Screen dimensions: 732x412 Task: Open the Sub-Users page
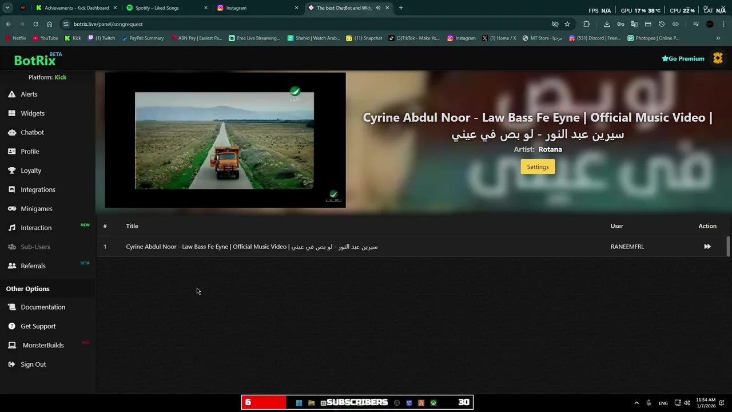click(35, 247)
